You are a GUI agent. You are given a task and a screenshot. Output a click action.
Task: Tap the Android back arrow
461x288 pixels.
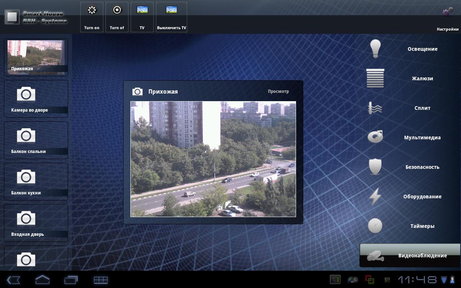13,280
